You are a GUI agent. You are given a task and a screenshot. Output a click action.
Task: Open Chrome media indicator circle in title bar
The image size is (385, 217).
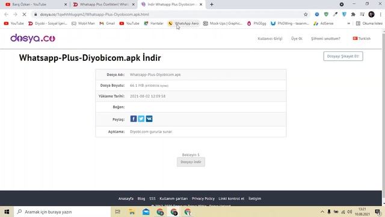click(x=342, y=4)
